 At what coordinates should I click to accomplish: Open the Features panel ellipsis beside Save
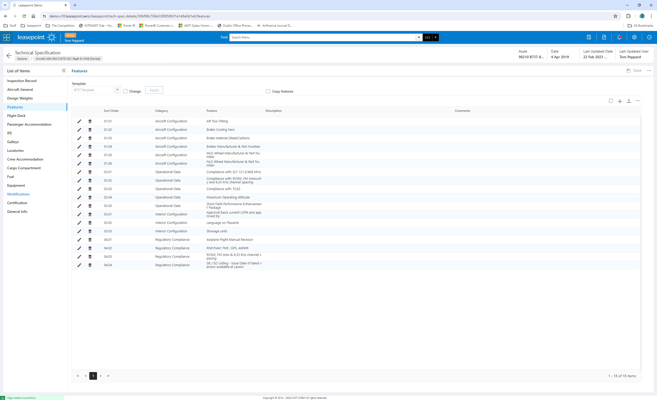pos(649,71)
